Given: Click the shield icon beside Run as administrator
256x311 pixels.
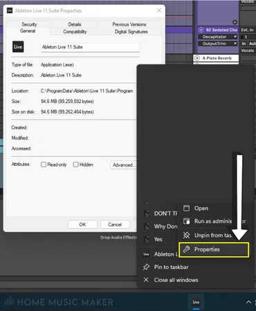Looking at the screenshot, I should [186, 221].
